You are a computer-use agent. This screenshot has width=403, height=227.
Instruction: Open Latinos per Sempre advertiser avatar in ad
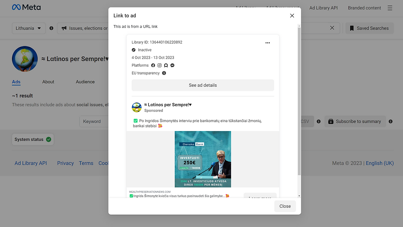coord(137,107)
